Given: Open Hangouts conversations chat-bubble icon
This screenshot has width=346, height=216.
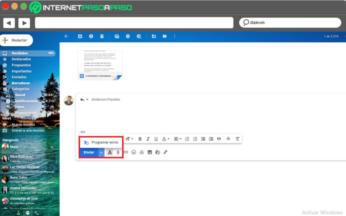Looking at the screenshot, I should click(x=27, y=213).
